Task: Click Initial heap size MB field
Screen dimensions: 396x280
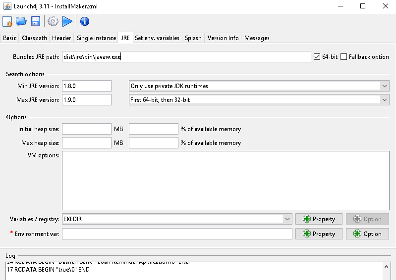Action: click(x=87, y=129)
